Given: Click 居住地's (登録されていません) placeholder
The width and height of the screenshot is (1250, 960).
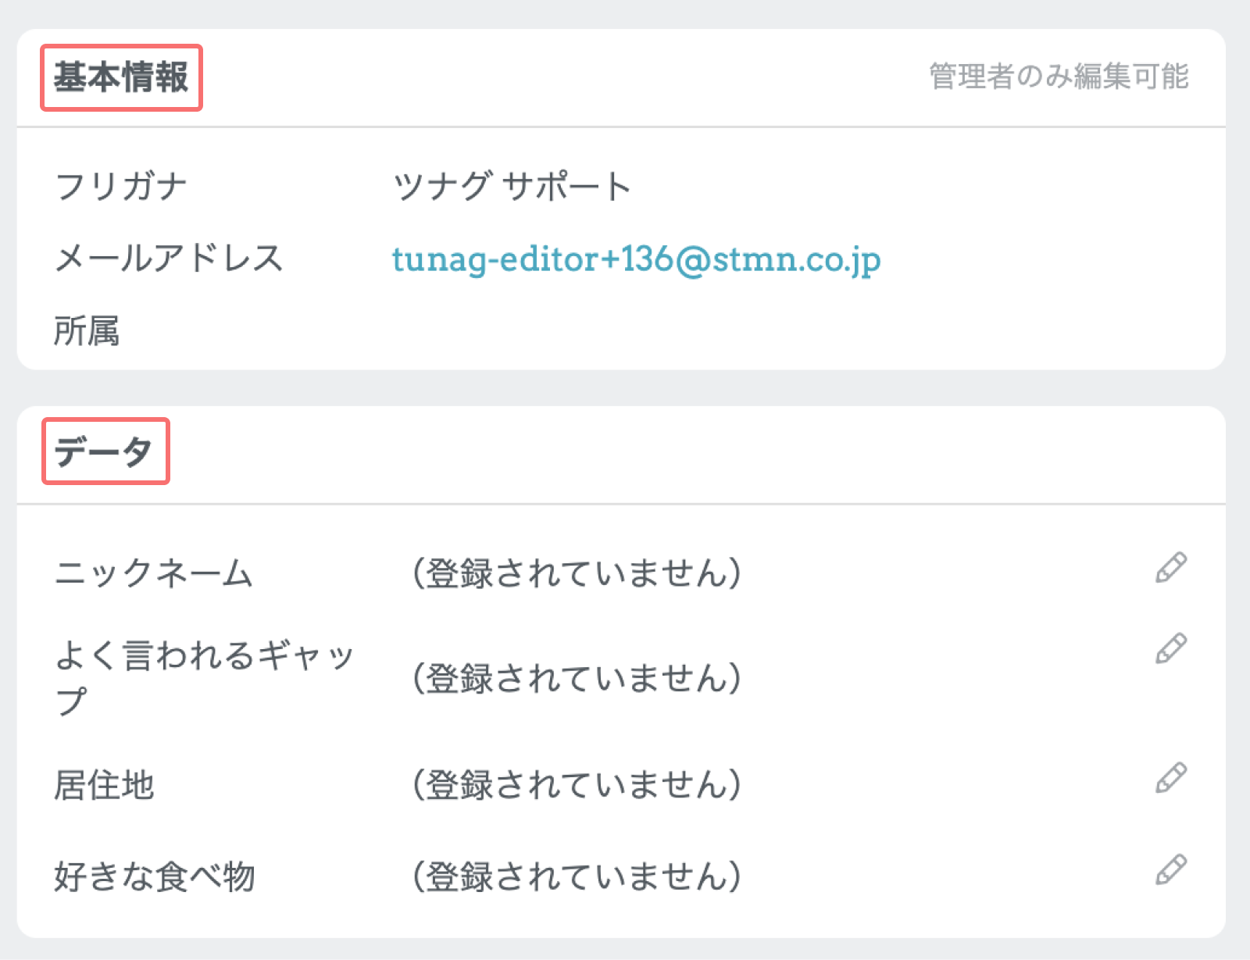Looking at the screenshot, I should (x=577, y=785).
